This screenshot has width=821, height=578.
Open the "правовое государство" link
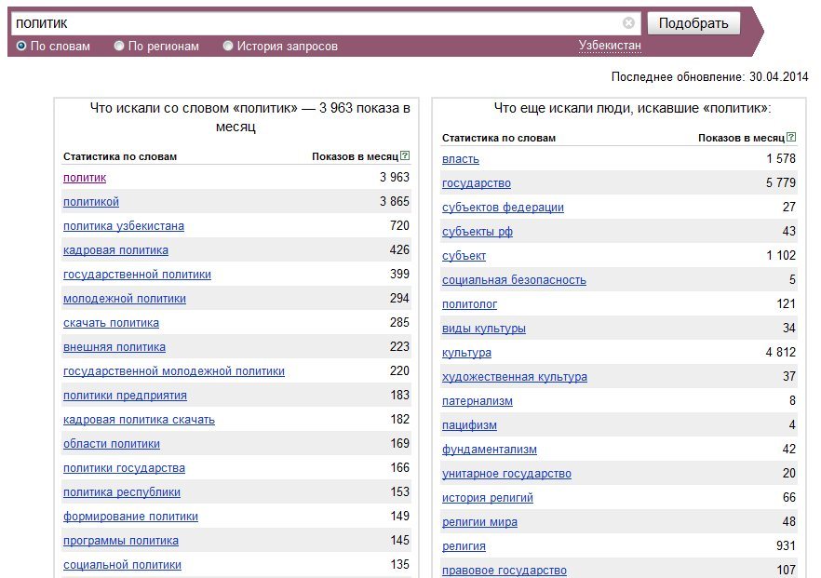(x=505, y=571)
